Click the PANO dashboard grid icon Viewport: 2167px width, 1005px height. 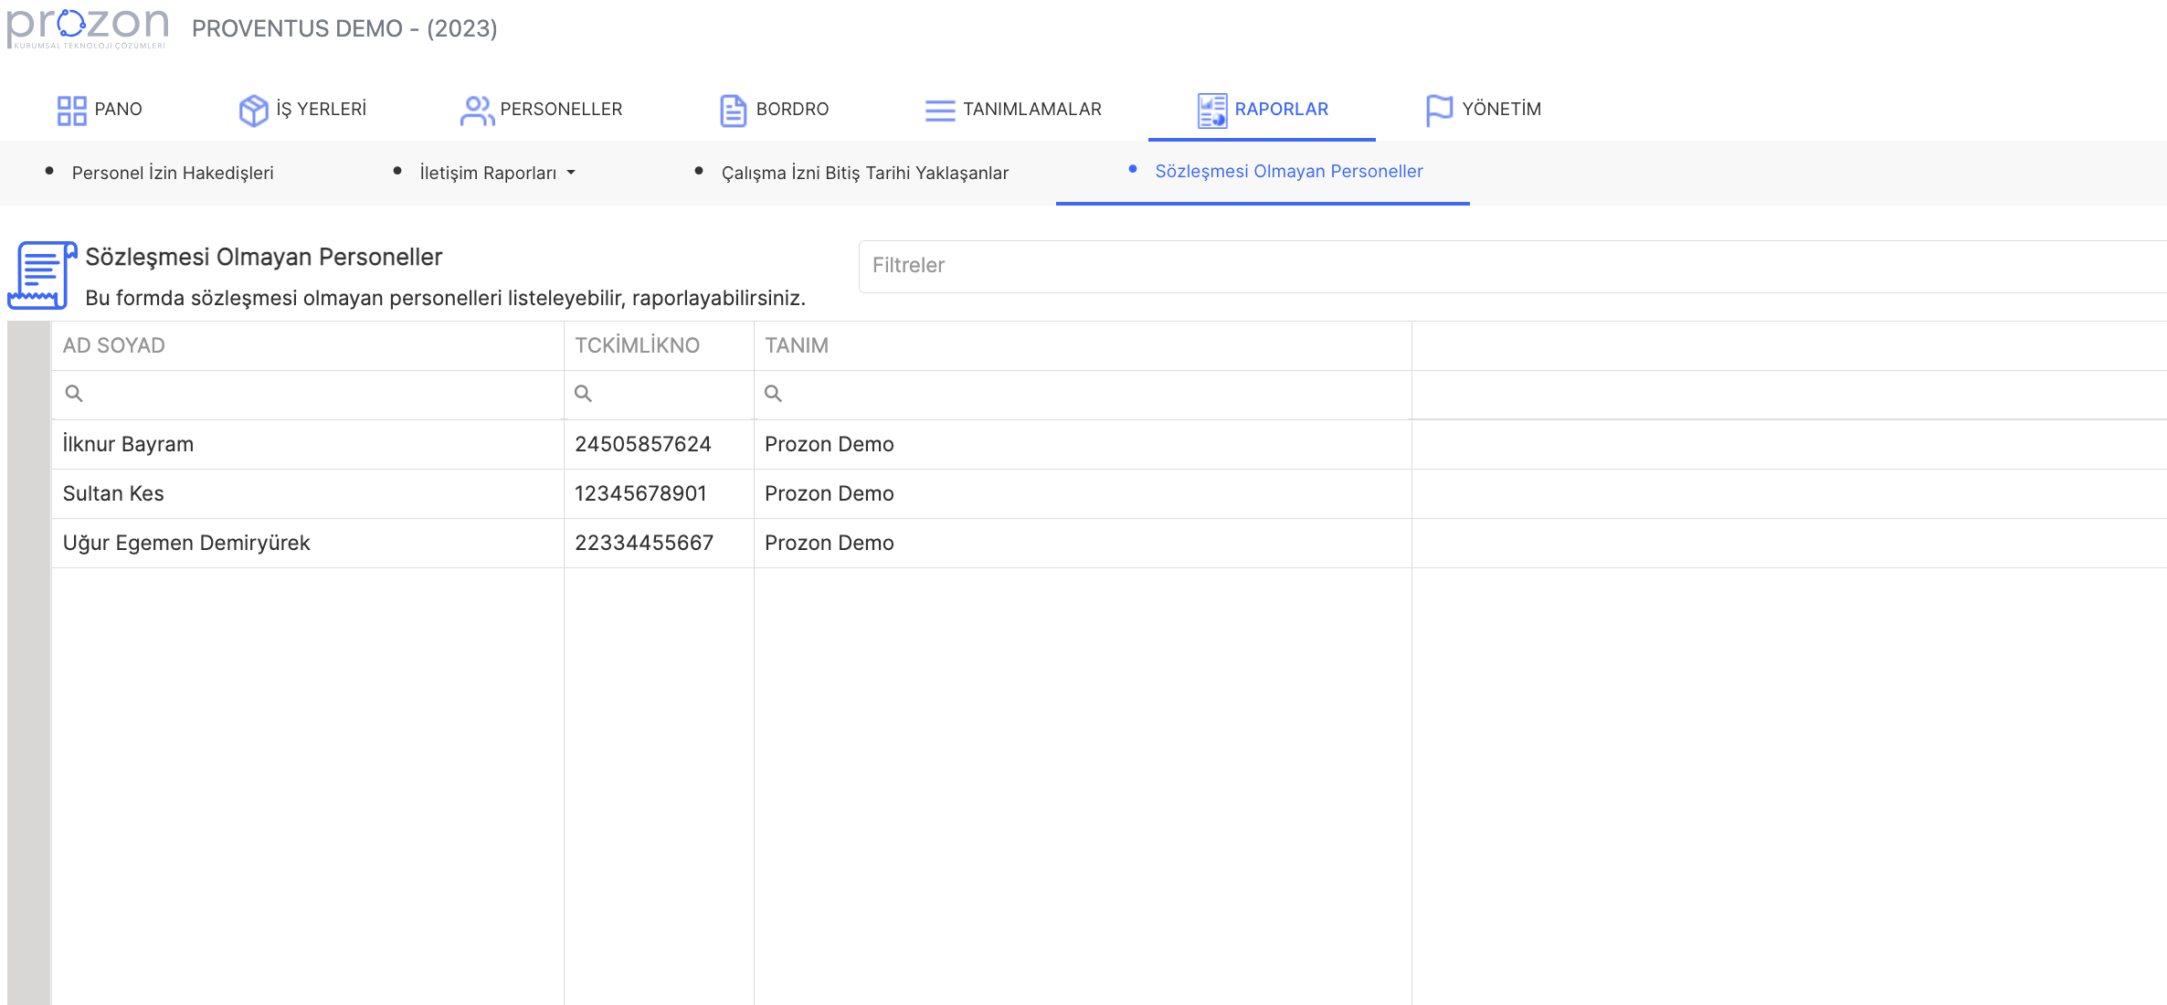[71, 111]
